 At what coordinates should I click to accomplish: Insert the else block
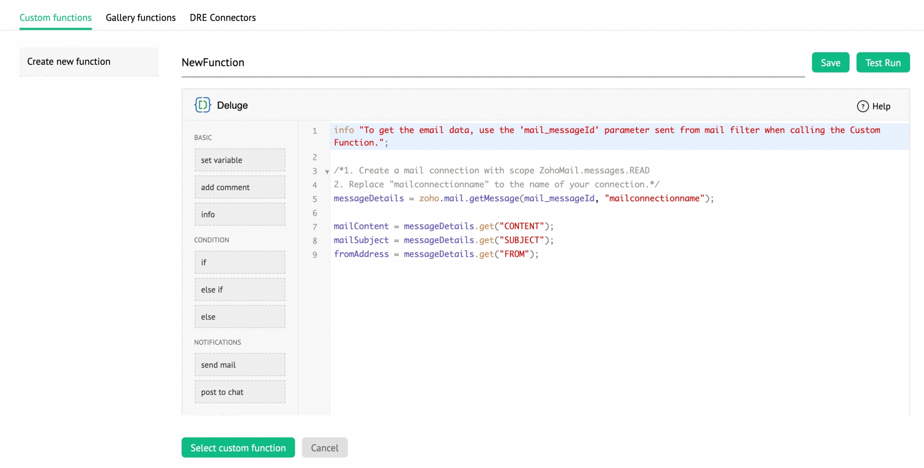[x=240, y=317]
